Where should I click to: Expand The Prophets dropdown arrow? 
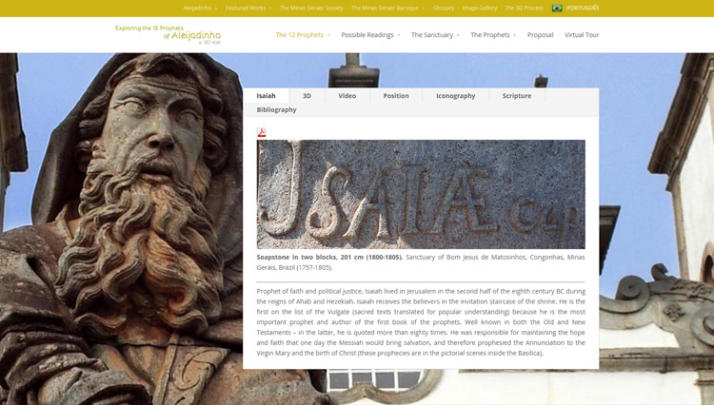tap(514, 35)
